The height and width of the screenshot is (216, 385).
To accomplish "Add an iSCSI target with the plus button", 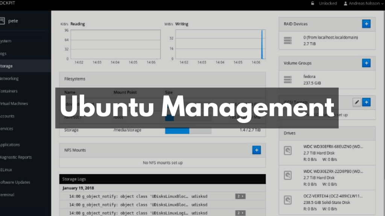I will [x=366, y=102].
